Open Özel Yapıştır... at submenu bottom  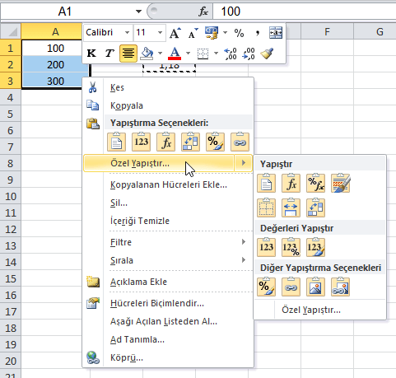point(319,310)
